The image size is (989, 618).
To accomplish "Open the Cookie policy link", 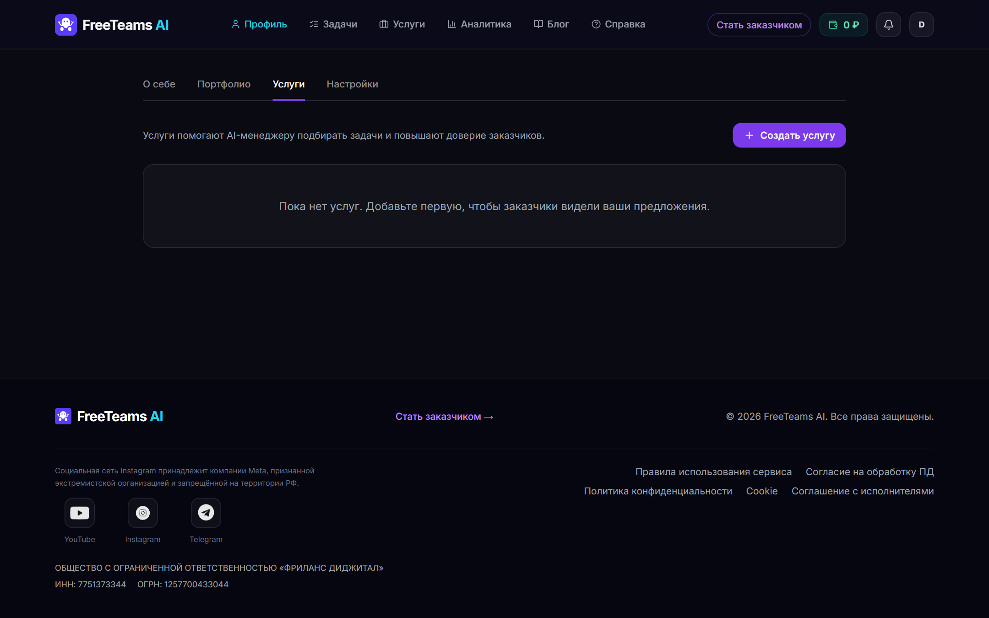I will click(761, 491).
